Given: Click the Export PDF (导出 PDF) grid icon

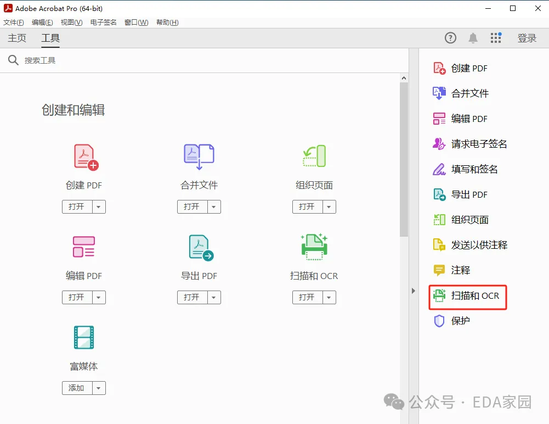Looking at the screenshot, I should coord(201,248).
